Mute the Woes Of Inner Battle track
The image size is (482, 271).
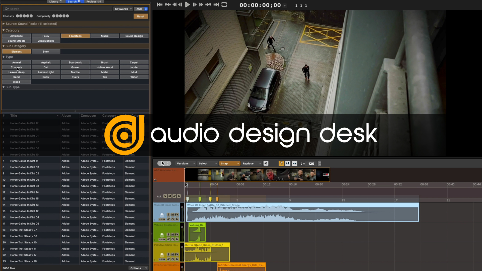click(173, 215)
